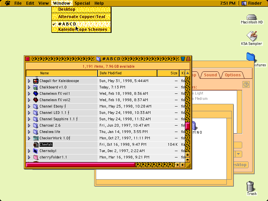Click the Chernobyl folder icon

tap(36, 151)
